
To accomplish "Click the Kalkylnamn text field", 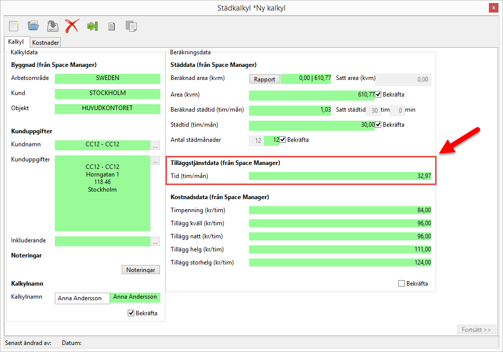I will tap(82, 298).
